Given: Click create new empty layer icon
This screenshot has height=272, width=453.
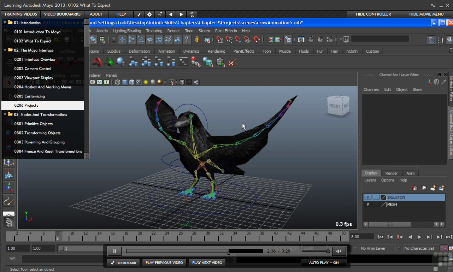Looking at the screenshot, I should click(x=433, y=188).
